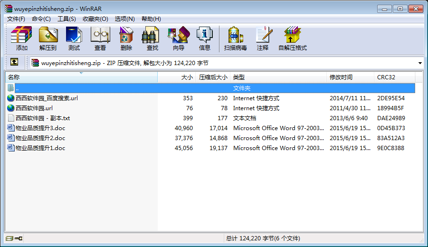428x247 pixels.
Task: Click the Extract To (解压到) icon
Action: tap(48, 38)
